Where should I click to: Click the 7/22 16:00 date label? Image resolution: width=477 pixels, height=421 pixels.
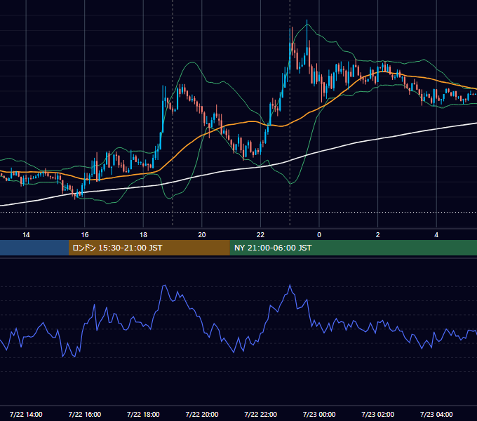(x=85, y=414)
